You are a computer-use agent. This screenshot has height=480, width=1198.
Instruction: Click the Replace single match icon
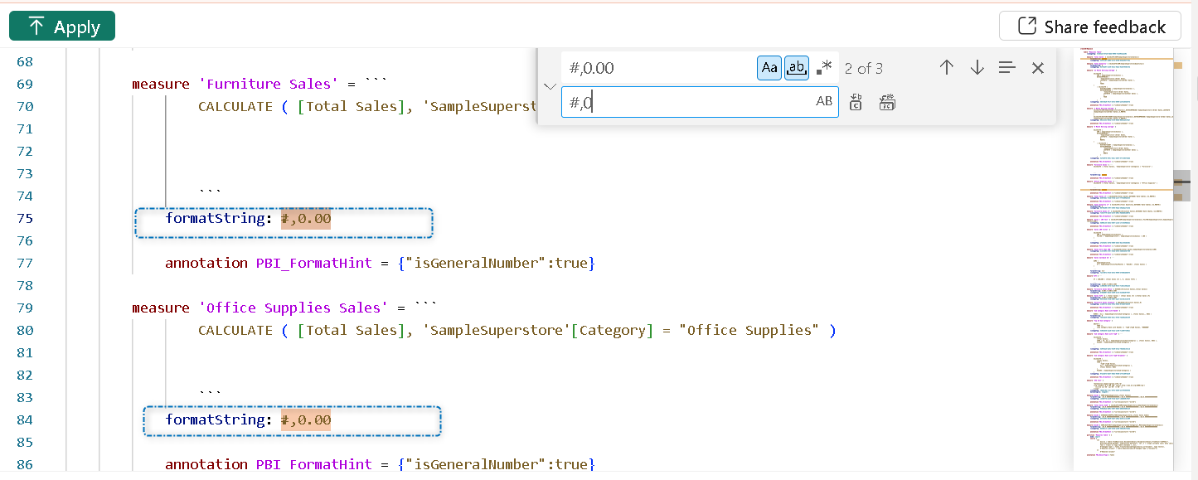[x=856, y=102]
